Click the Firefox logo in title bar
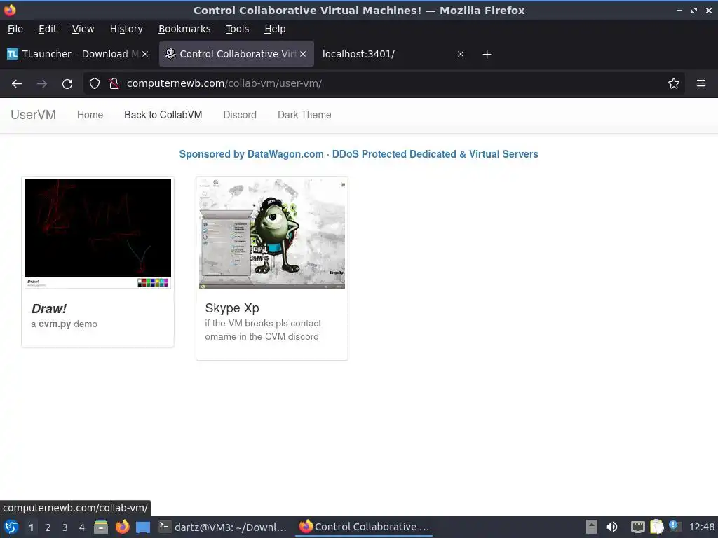Image resolution: width=718 pixels, height=538 pixels. [10, 10]
